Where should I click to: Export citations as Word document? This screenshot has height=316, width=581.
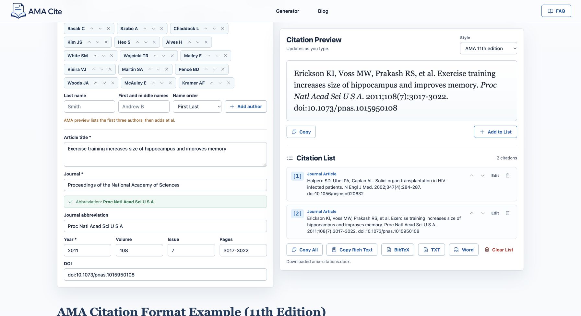pos(464,250)
